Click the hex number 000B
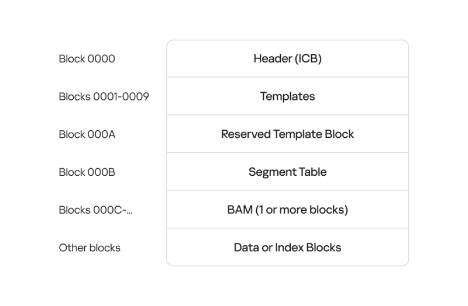 pos(101,172)
